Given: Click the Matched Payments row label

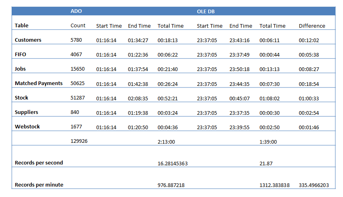Looking at the screenshot, I should (39, 83).
